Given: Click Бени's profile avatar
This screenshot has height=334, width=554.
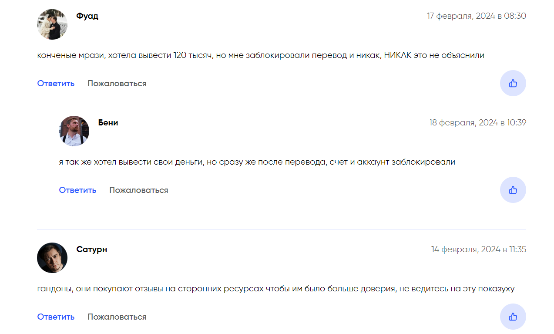Looking at the screenshot, I should coord(74,131).
